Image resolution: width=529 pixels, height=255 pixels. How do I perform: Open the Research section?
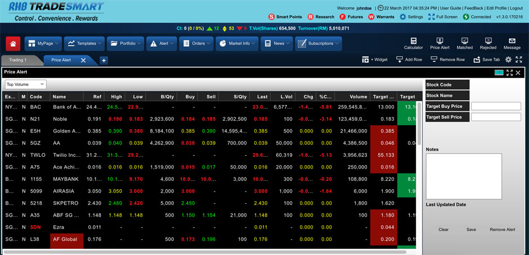[321, 17]
